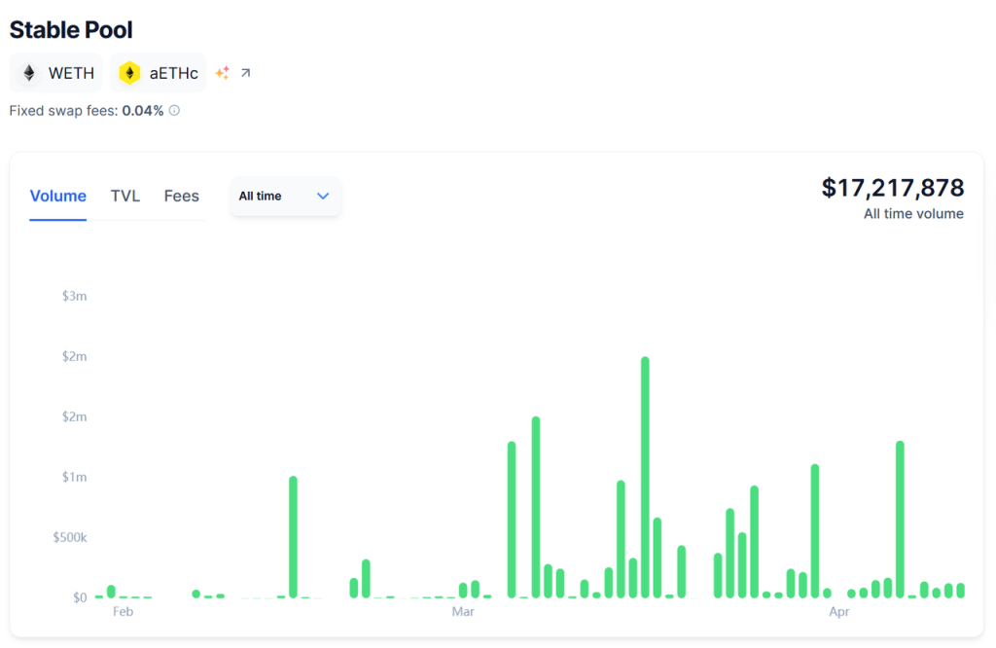The height and width of the screenshot is (648, 996).
Task: Click the WETH Ethereum token icon
Action: (29, 73)
